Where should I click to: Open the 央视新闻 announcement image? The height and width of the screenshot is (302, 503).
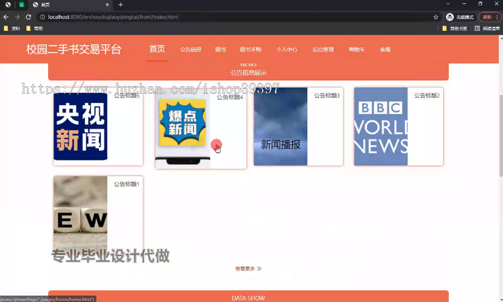(x=80, y=126)
